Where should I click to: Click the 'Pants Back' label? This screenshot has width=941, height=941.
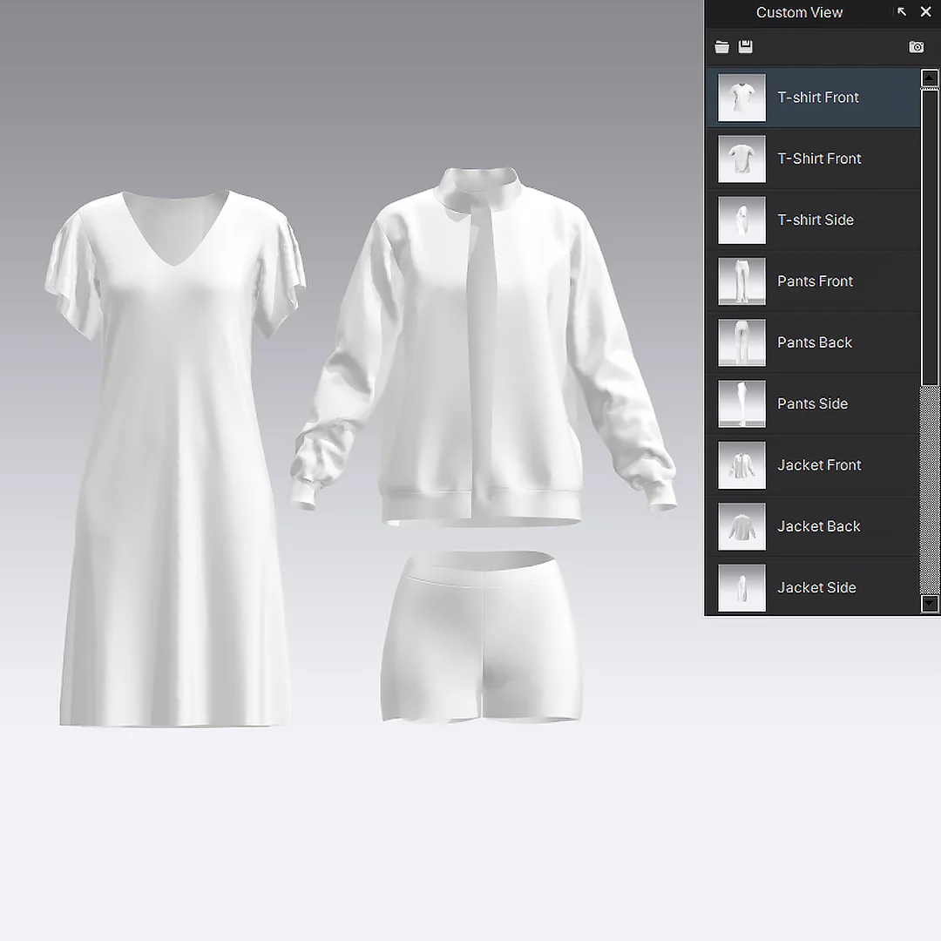(815, 342)
